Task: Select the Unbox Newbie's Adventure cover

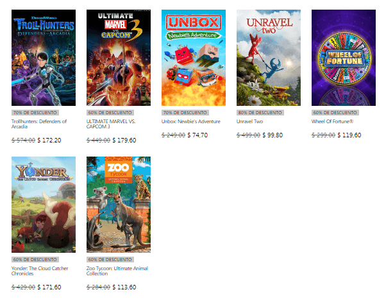Action: pos(194,58)
